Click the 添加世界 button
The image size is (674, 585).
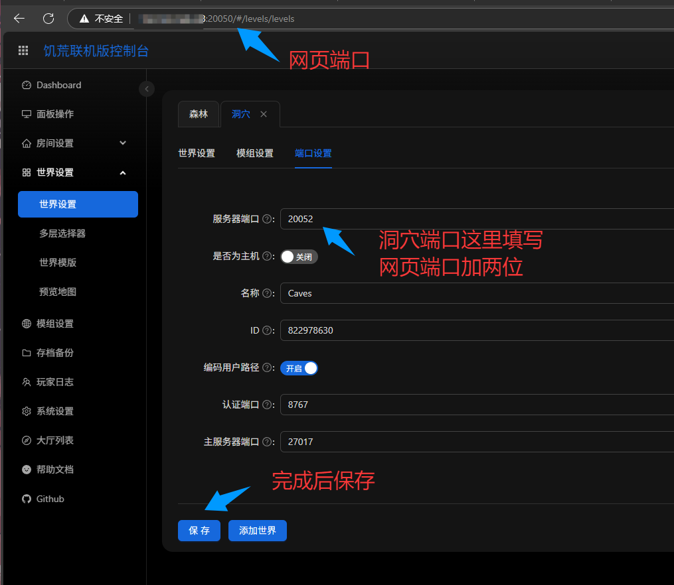tap(258, 531)
